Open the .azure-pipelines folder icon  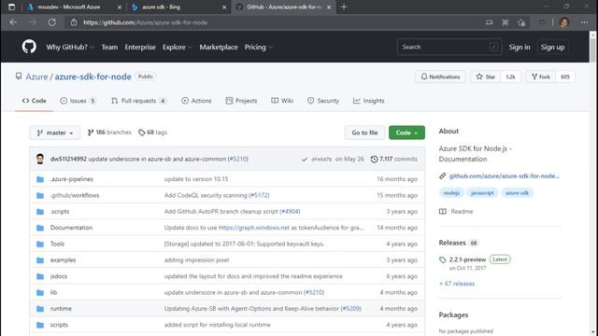click(x=40, y=179)
